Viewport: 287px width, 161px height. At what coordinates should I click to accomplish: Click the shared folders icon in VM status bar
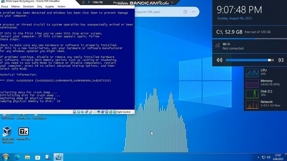(x=94, y=112)
